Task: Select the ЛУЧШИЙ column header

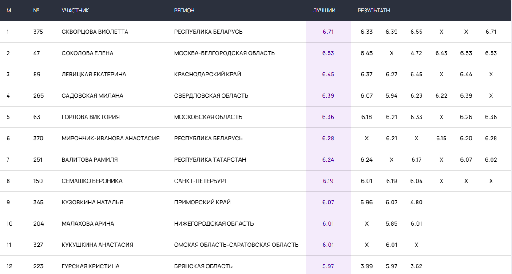Action: click(x=324, y=11)
